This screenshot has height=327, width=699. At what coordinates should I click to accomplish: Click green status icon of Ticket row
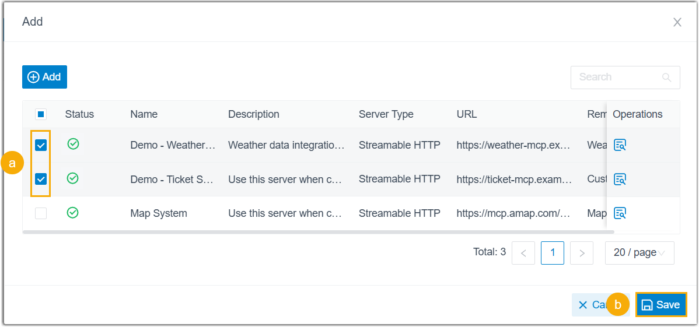click(73, 178)
